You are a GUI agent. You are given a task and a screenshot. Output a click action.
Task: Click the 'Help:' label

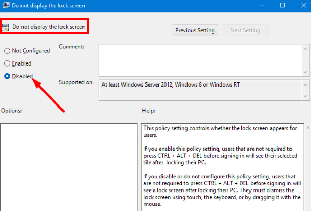tap(149, 111)
